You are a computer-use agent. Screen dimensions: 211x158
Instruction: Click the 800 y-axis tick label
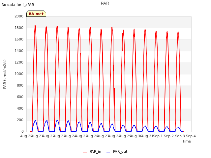pos(20,86)
